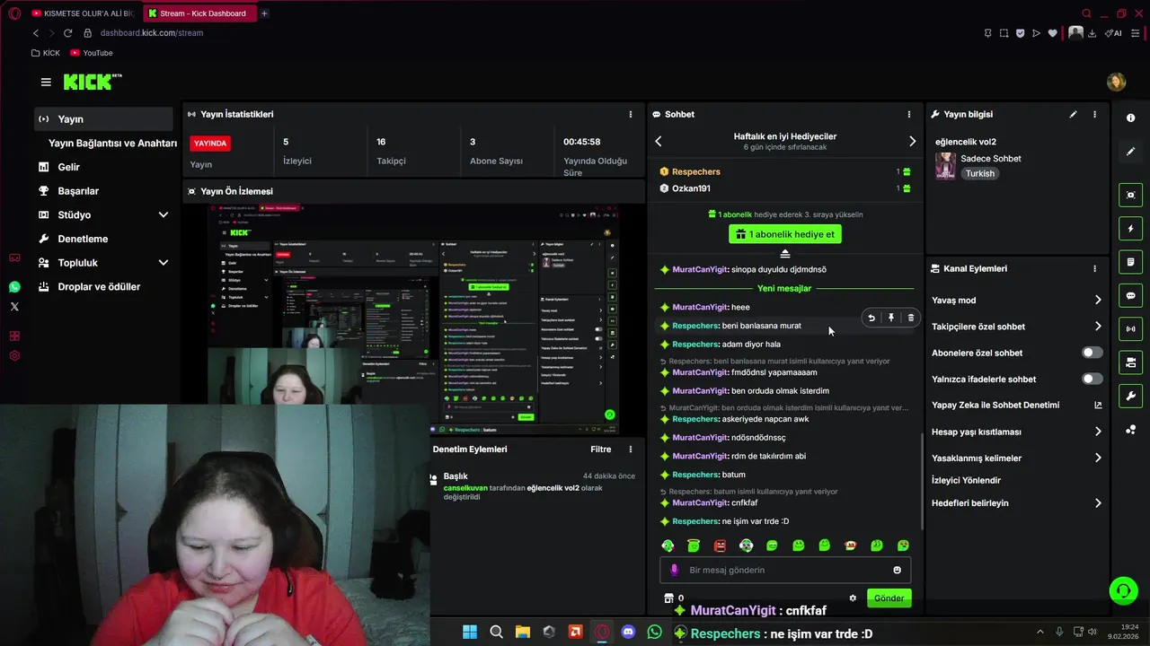The width and height of the screenshot is (1150, 646).
Task: Switch to the YouTube browser tab
Action: (x=83, y=13)
